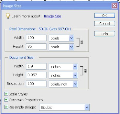Uncheck the Resample Image option
The image size is (120, 114).
coord(6,107)
